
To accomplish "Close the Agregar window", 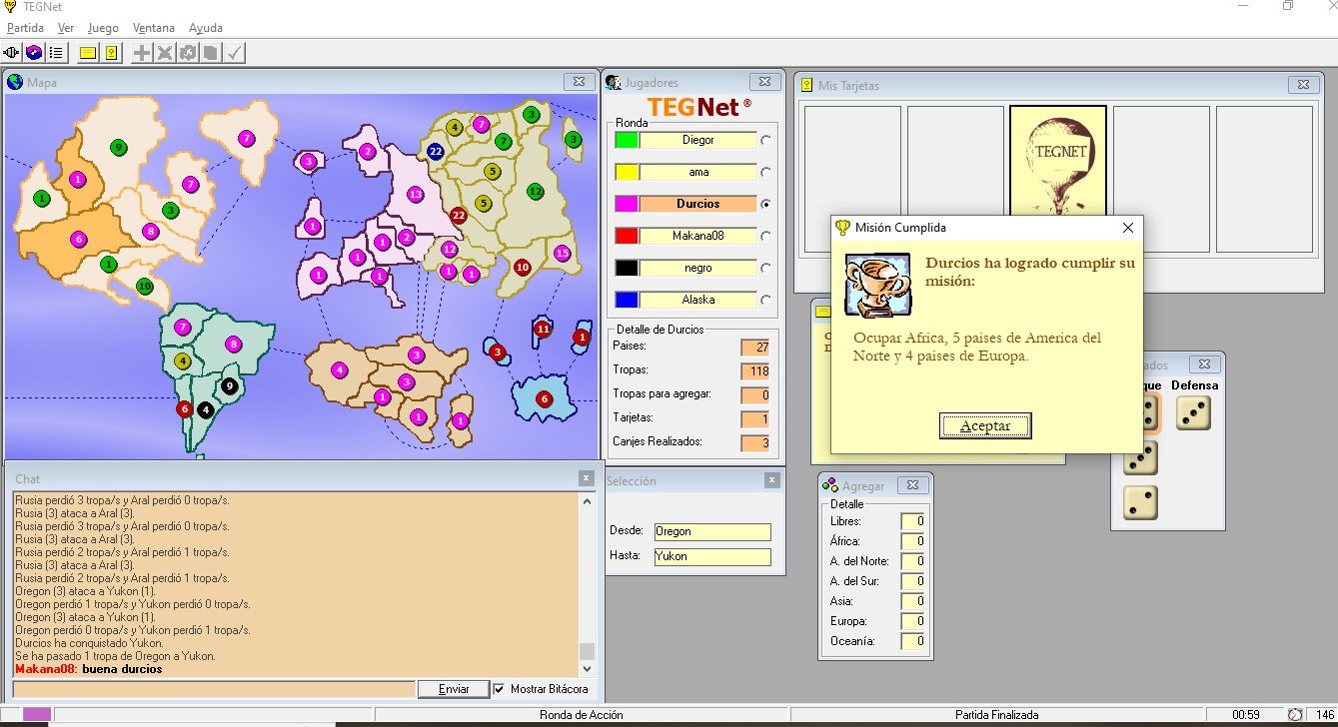I will [x=912, y=485].
